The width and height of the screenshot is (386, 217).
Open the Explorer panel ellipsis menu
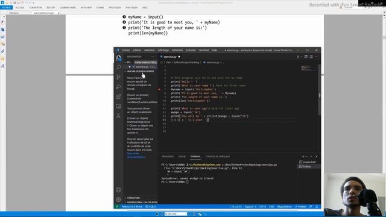pyautogui.click(x=153, y=57)
